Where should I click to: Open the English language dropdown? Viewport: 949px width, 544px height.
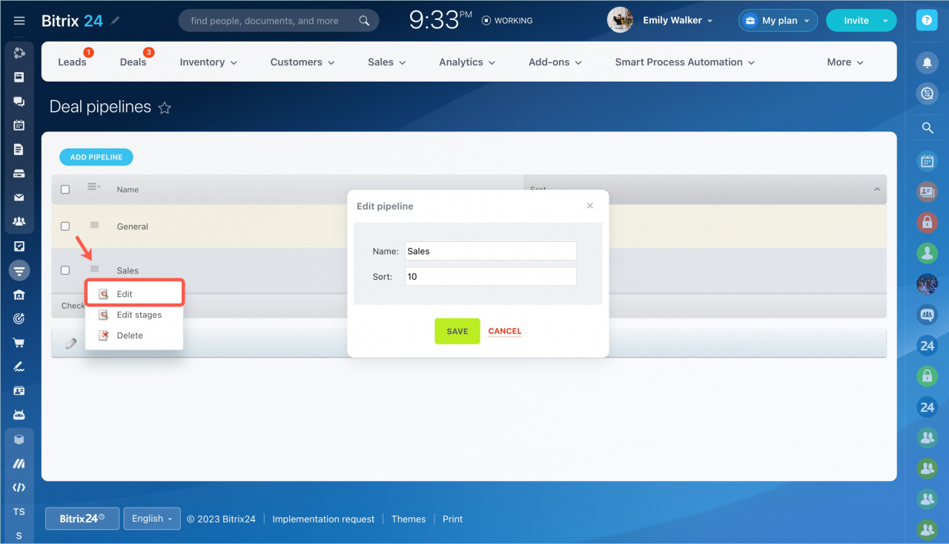(152, 519)
